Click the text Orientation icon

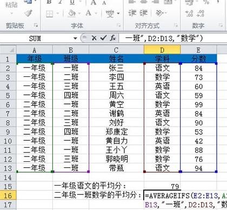coord(159,13)
